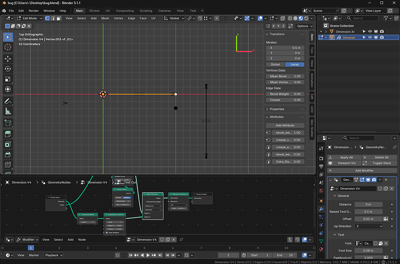
Task: Switch to rendered viewport shading
Action: point(306,19)
